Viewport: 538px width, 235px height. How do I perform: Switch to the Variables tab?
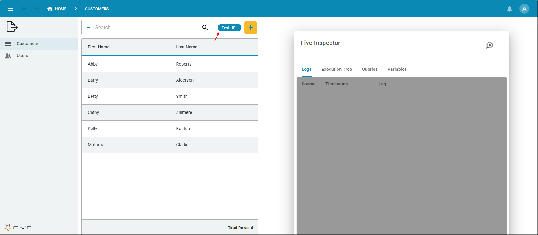(397, 69)
